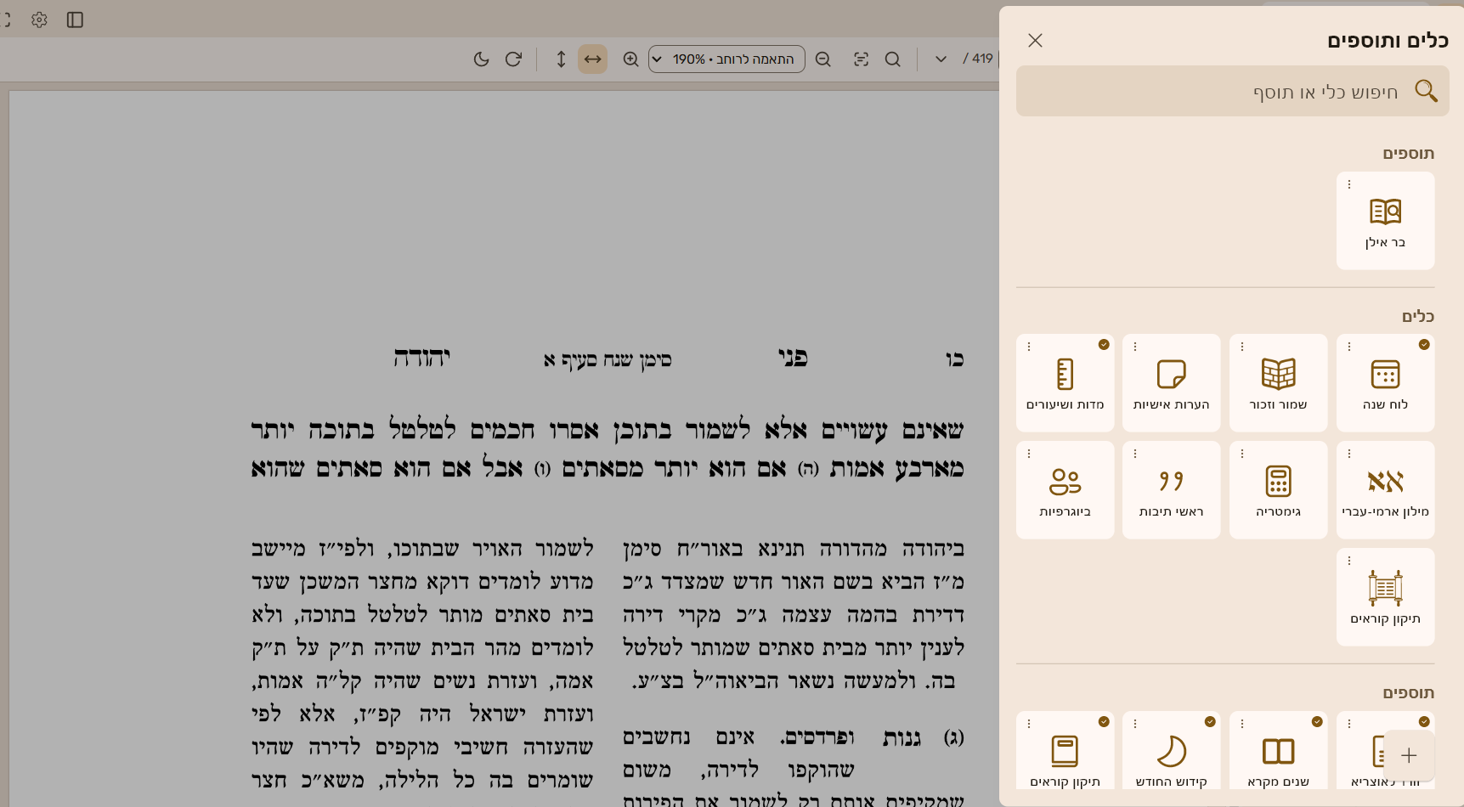Open תיקון קוראים tile with book icon
The height and width of the screenshot is (807, 1464).
click(1065, 751)
